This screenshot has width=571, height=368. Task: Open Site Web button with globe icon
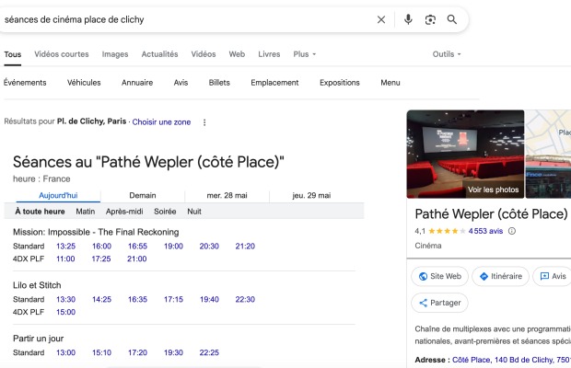click(440, 276)
